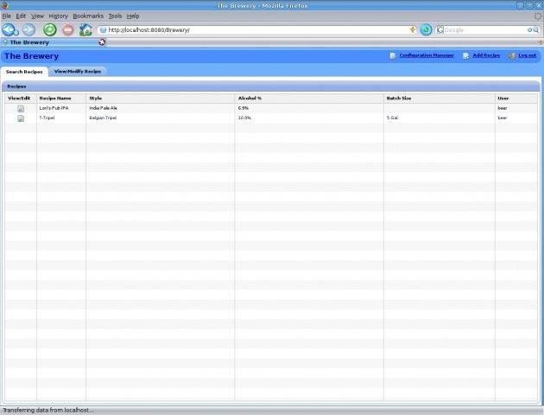Open the Tools menu

tap(115, 16)
